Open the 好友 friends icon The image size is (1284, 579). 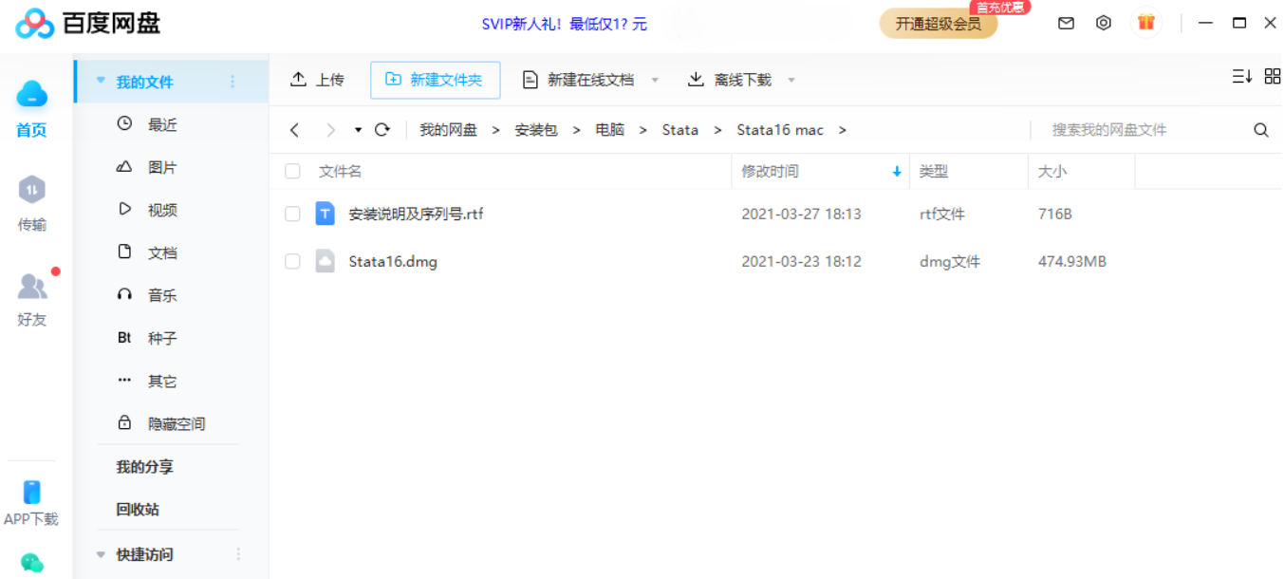pos(32,285)
